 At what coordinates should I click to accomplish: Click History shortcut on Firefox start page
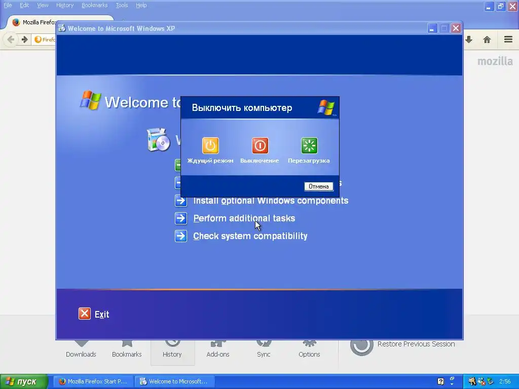tap(172, 352)
